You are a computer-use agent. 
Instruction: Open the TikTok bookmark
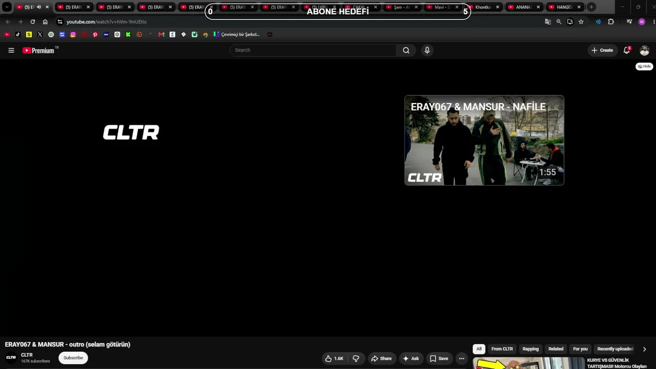tap(18, 34)
